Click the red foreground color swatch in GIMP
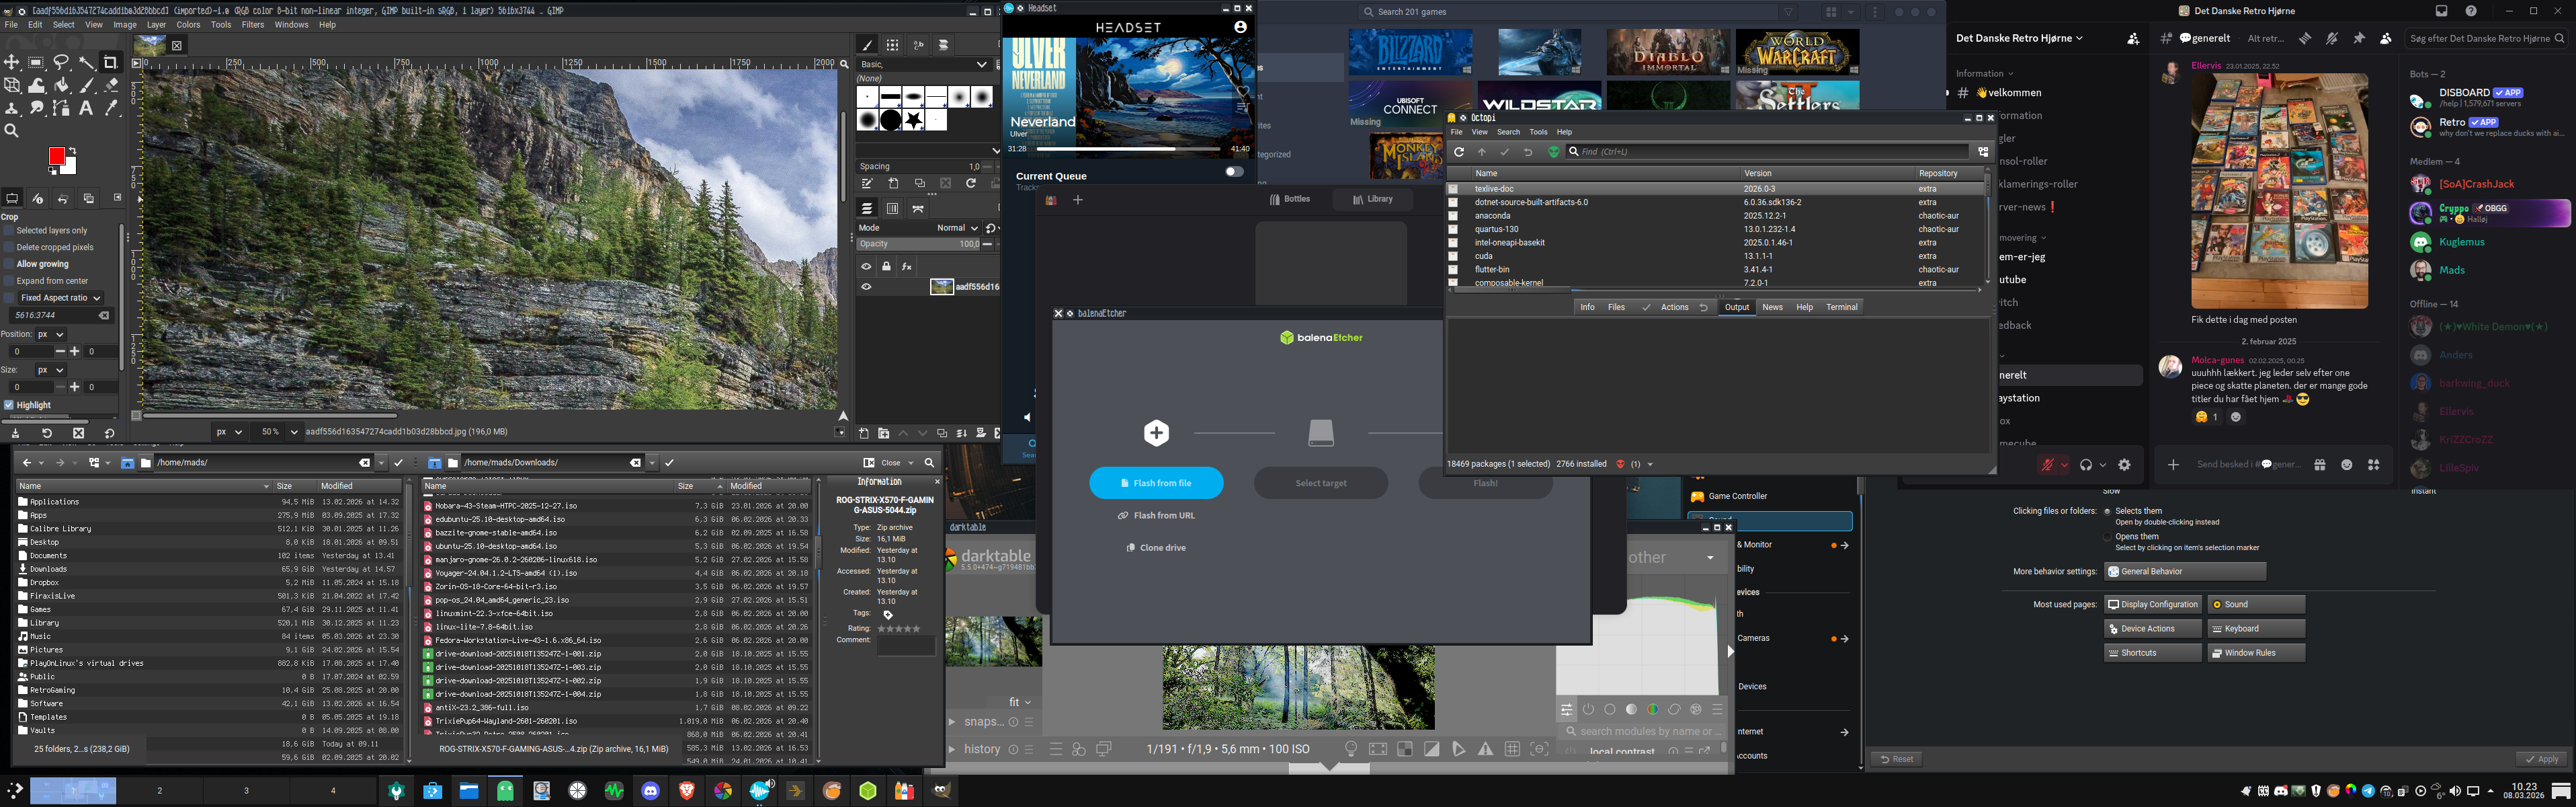The image size is (2576, 807). (57, 156)
